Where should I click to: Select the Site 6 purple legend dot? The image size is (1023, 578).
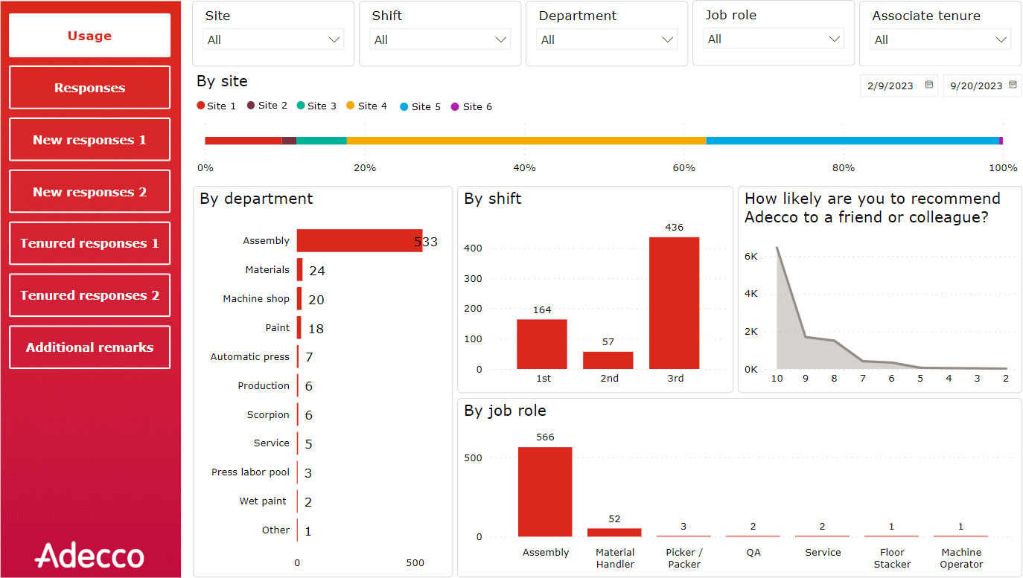[x=454, y=106]
